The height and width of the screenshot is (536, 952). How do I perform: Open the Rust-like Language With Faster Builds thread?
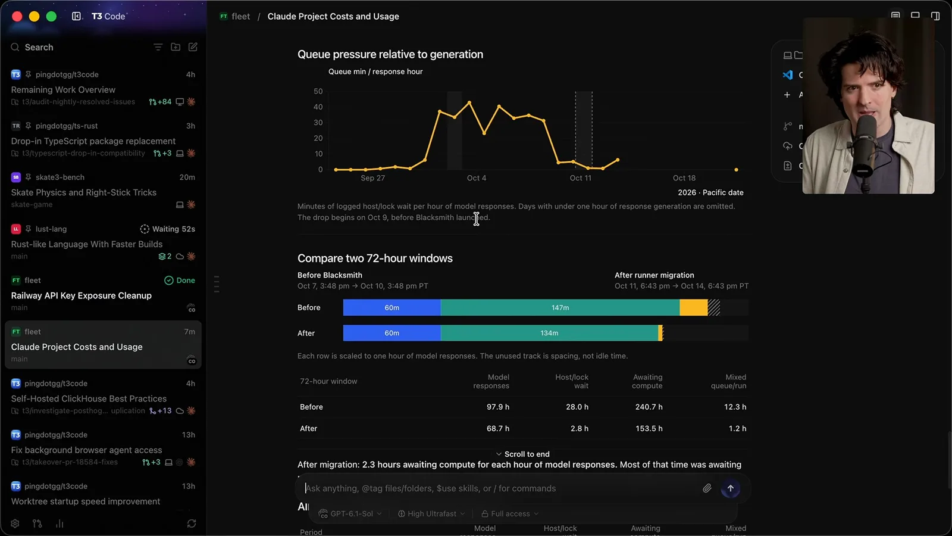[103, 242]
